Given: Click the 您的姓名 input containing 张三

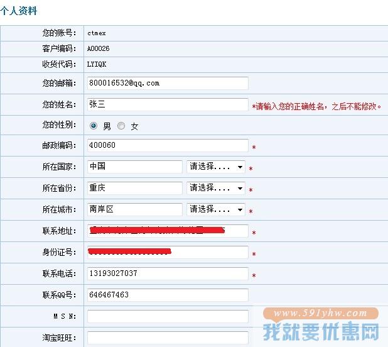Looking at the screenshot, I should [x=168, y=104].
